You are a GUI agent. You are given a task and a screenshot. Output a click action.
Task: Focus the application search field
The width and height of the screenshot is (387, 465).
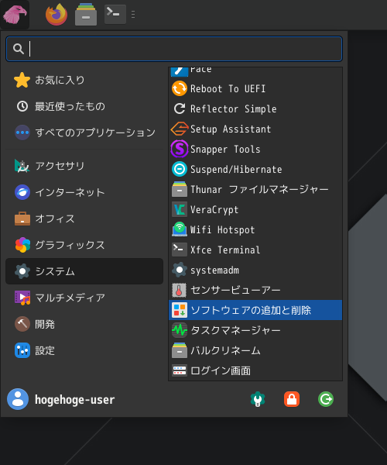pyautogui.click(x=174, y=49)
